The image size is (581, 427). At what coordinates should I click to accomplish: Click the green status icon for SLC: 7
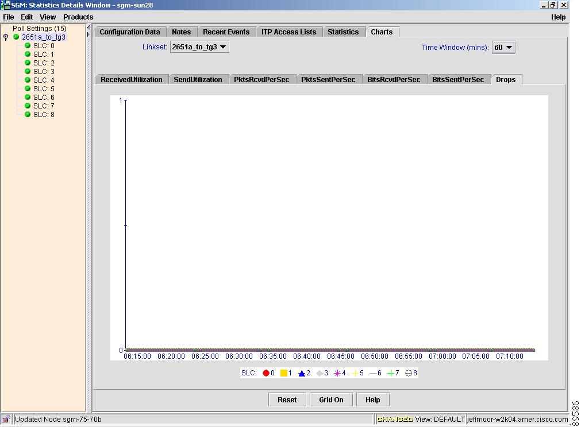point(28,106)
